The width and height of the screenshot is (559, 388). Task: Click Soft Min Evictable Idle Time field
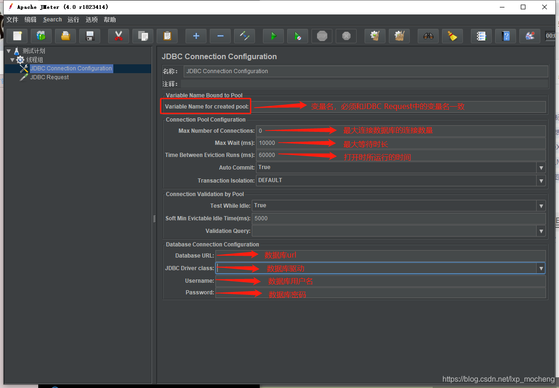(399, 218)
